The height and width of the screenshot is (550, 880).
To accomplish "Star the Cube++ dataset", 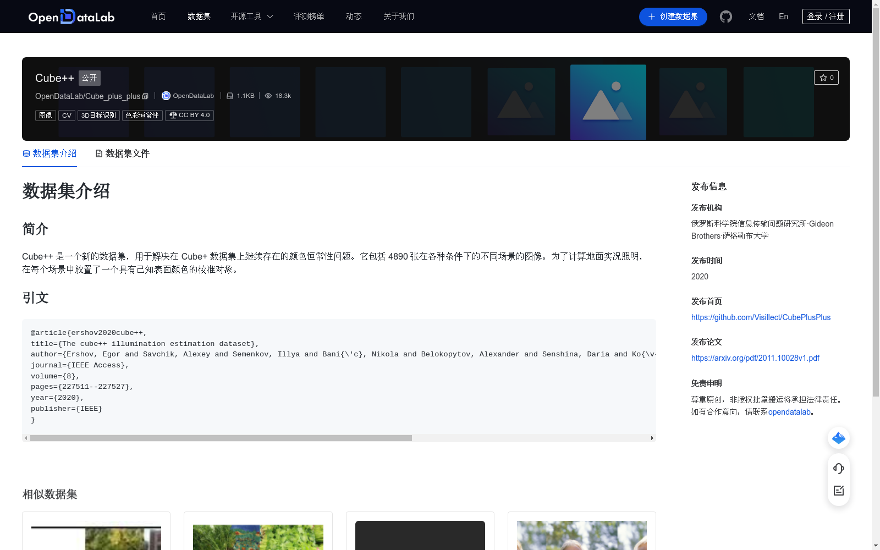I will 826,78.
